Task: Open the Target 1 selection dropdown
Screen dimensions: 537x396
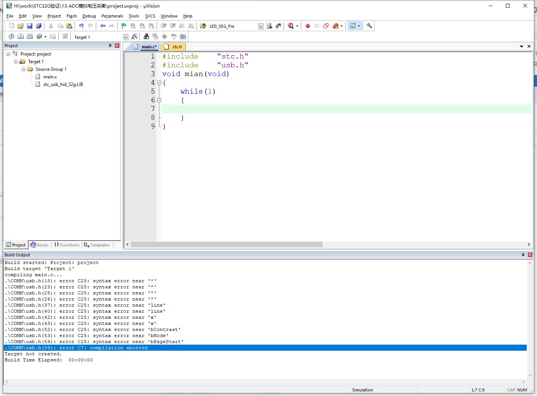Action: (x=126, y=37)
